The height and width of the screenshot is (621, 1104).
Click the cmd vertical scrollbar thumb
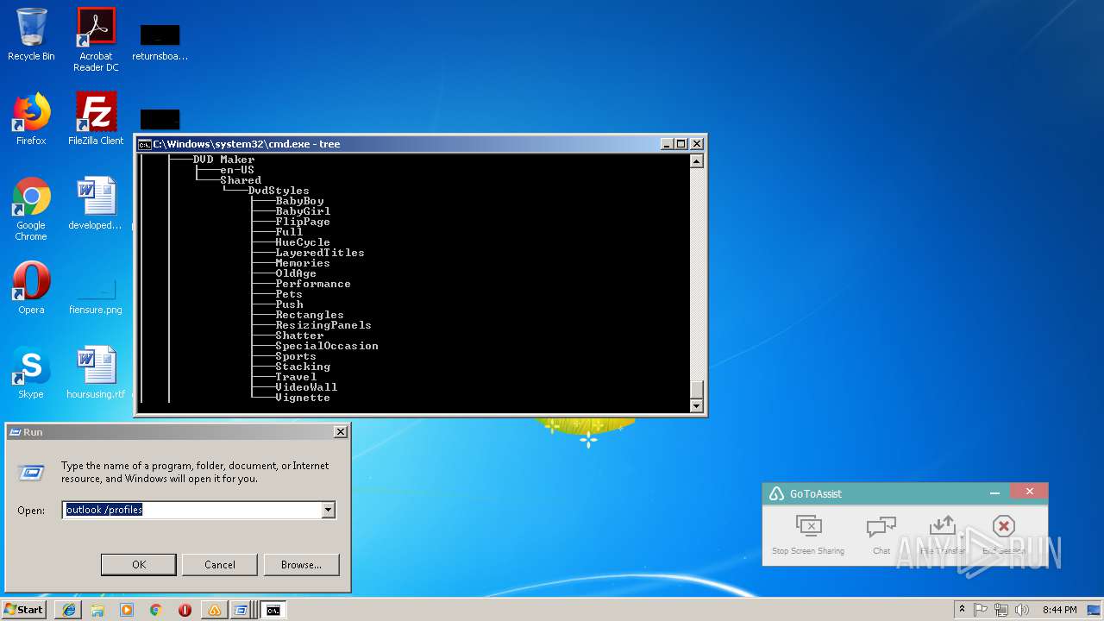point(697,389)
